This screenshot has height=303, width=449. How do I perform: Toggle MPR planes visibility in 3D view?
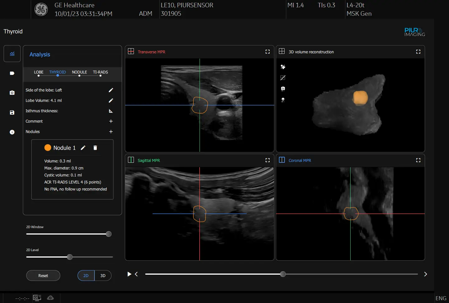tap(283, 78)
